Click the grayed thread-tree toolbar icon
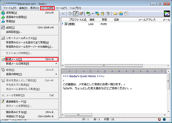This screenshot has width=172, height=123. click(70, 13)
